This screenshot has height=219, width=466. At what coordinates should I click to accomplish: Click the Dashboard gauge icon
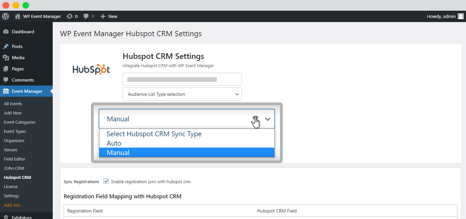[x=6, y=32]
